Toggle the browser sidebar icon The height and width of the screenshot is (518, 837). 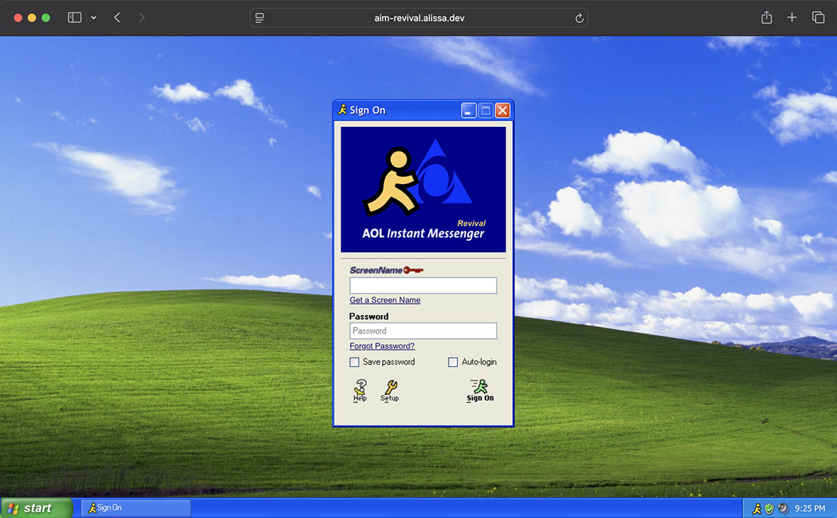75,17
